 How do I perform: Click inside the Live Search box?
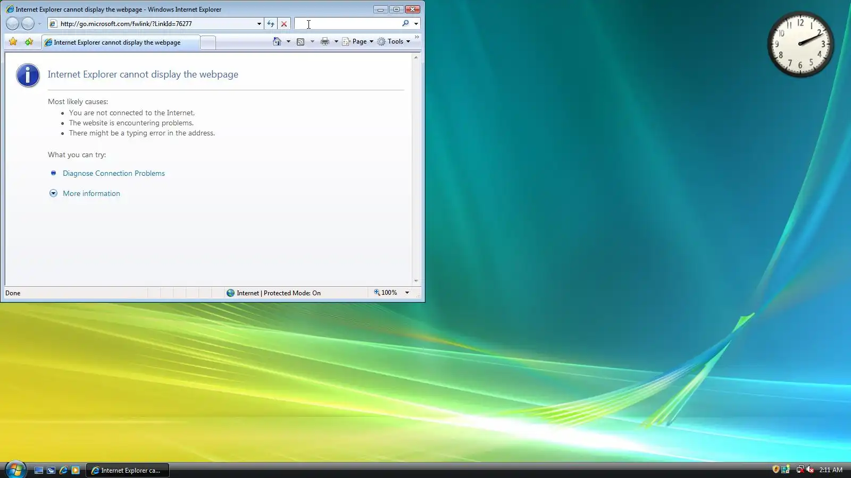(348, 24)
